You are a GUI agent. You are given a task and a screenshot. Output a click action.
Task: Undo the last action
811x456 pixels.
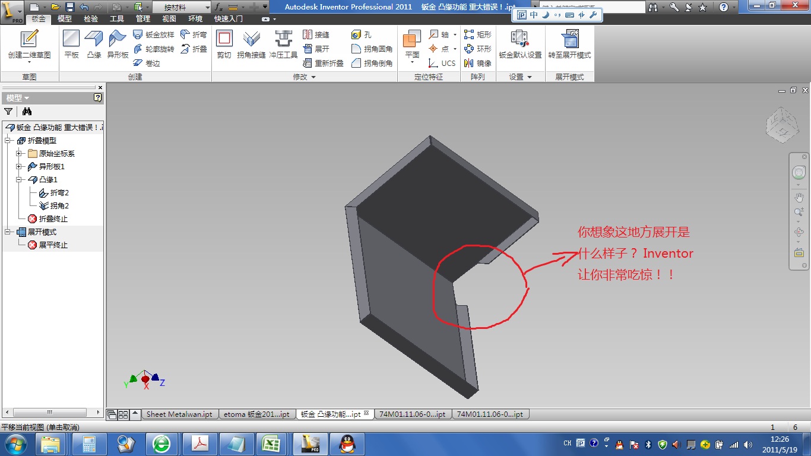[x=84, y=7]
